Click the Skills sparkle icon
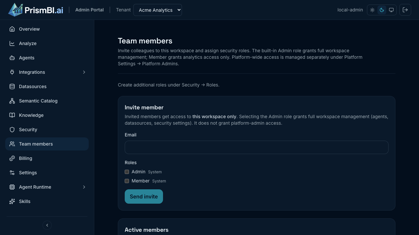Screen dimensions: 419x235 tap(12, 201)
